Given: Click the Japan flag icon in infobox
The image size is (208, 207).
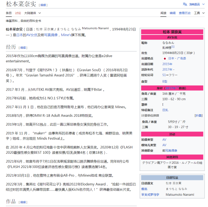Looking at the screenshot, I should [x=165, y=59].
